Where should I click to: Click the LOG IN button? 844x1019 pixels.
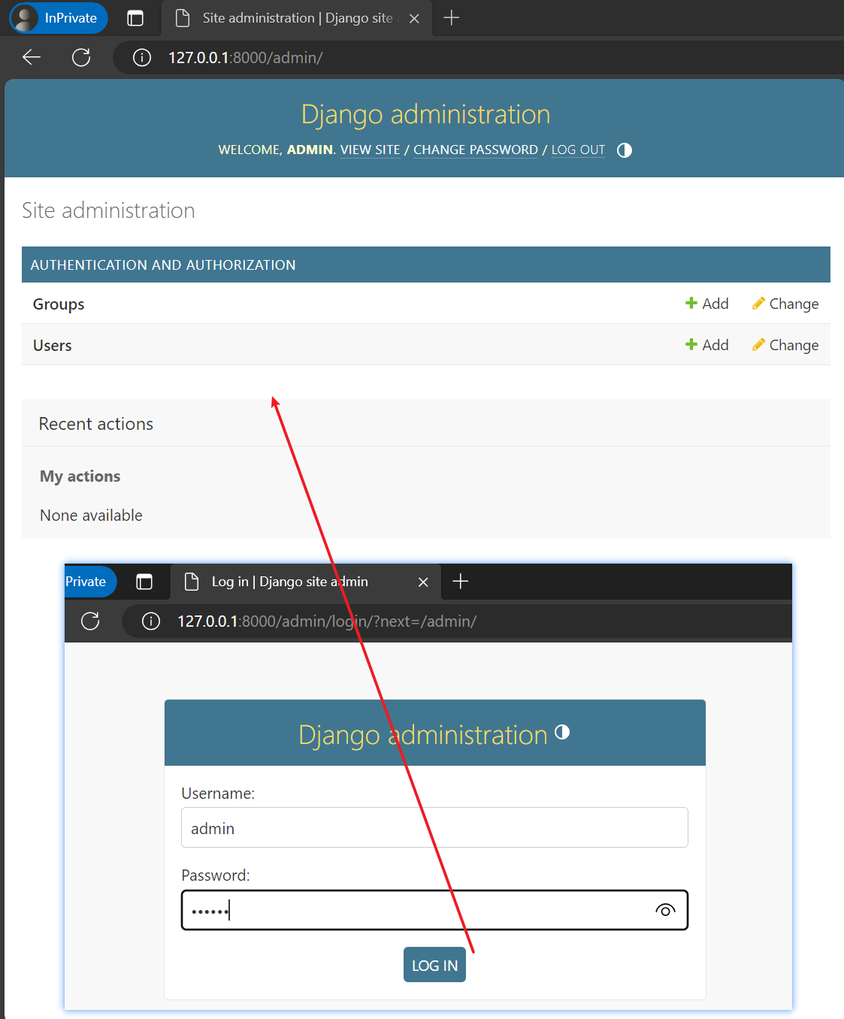(434, 965)
